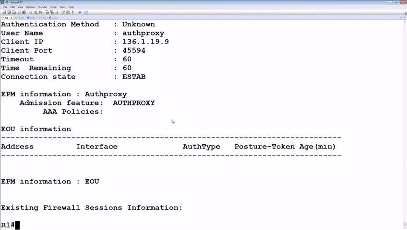This screenshot has height=230, width=407.
Task: Click the Address column header
Action: 17,147
